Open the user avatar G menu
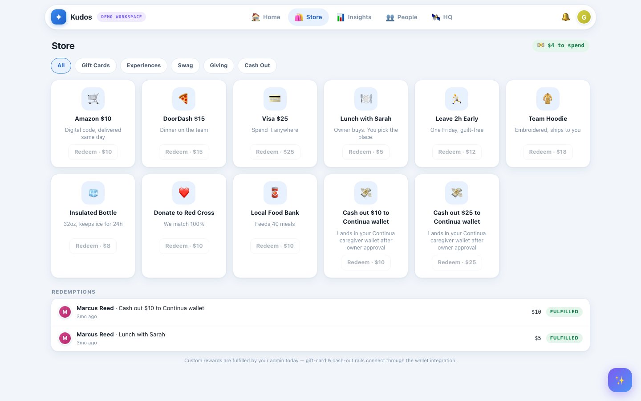Screen dimensions: 641x401 tap(584, 17)
